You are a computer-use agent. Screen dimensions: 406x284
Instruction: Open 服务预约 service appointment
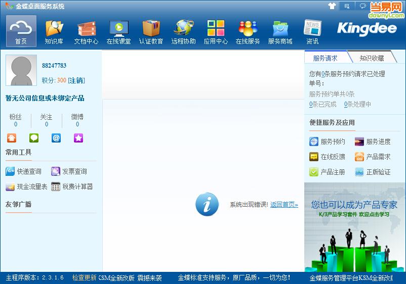[x=327, y=141]
